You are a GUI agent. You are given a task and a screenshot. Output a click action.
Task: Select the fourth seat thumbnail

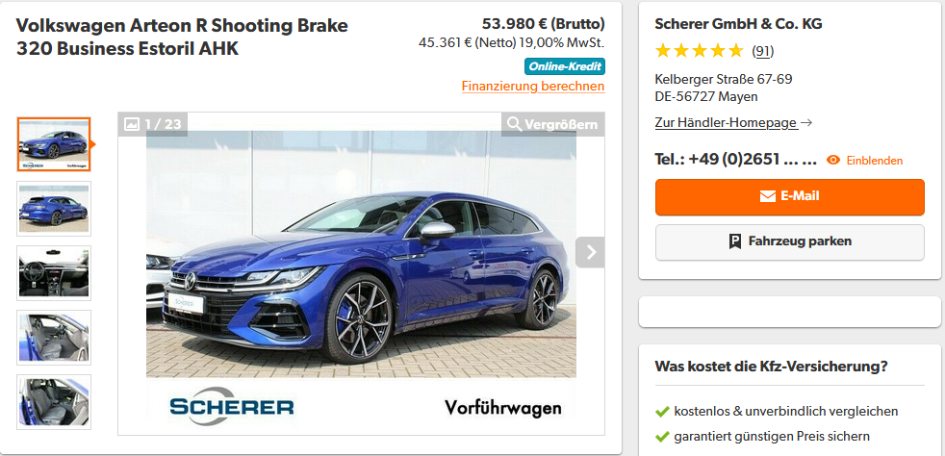click(54, 338)
